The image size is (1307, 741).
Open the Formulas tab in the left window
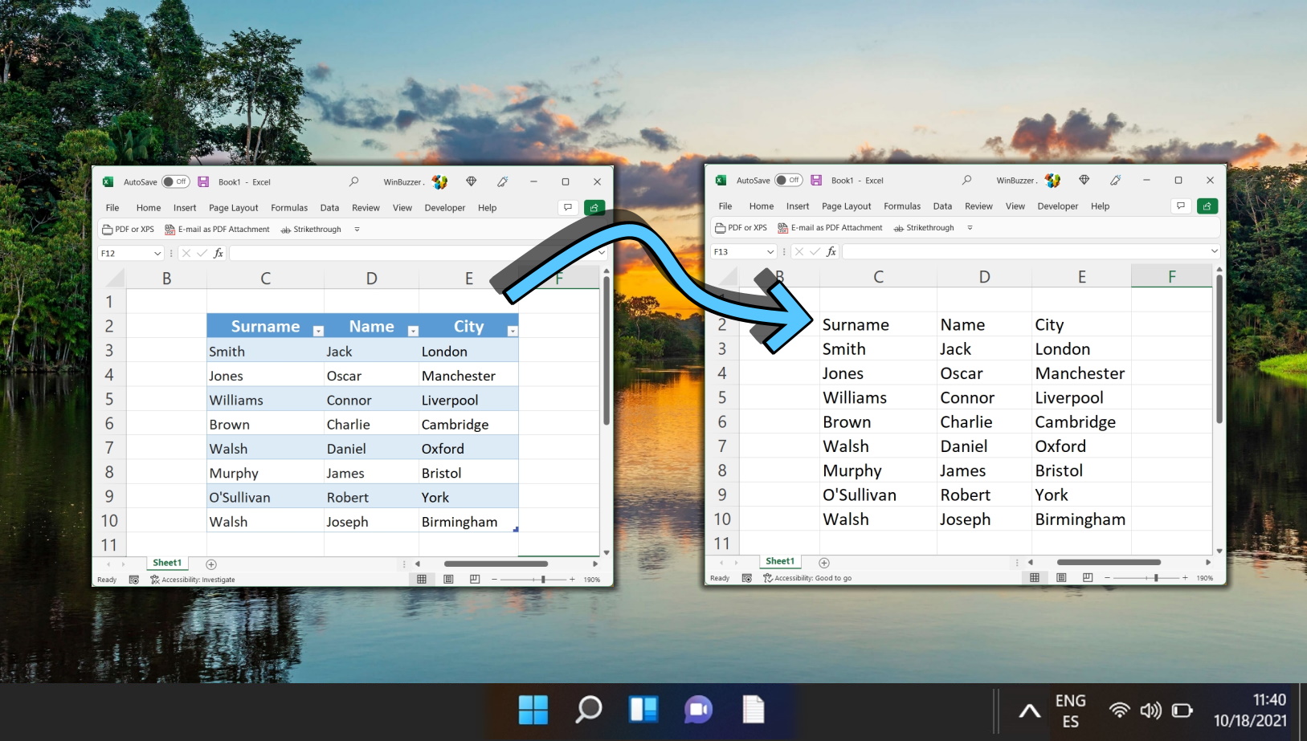[289, 208]
